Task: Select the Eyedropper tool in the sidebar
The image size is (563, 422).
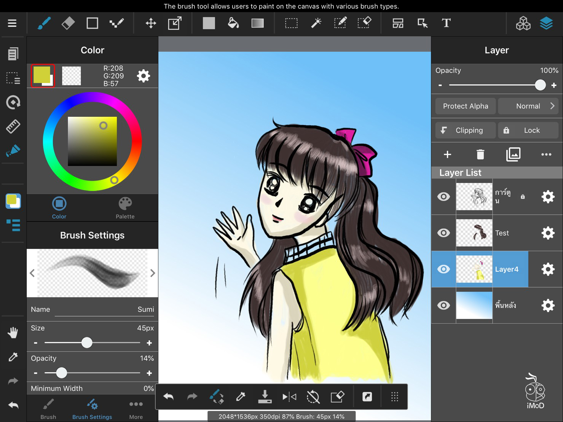Action: click(x=13, y=357)
